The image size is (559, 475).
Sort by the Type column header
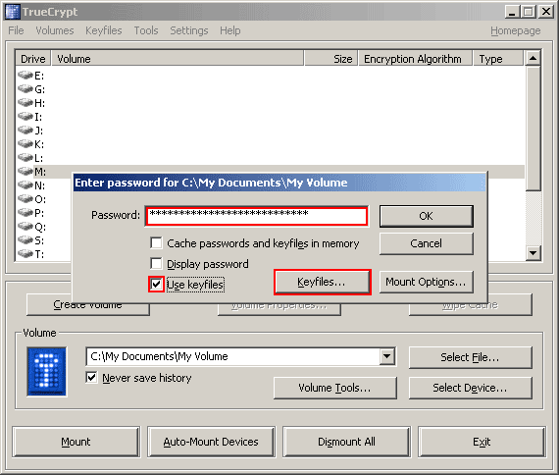498,59
